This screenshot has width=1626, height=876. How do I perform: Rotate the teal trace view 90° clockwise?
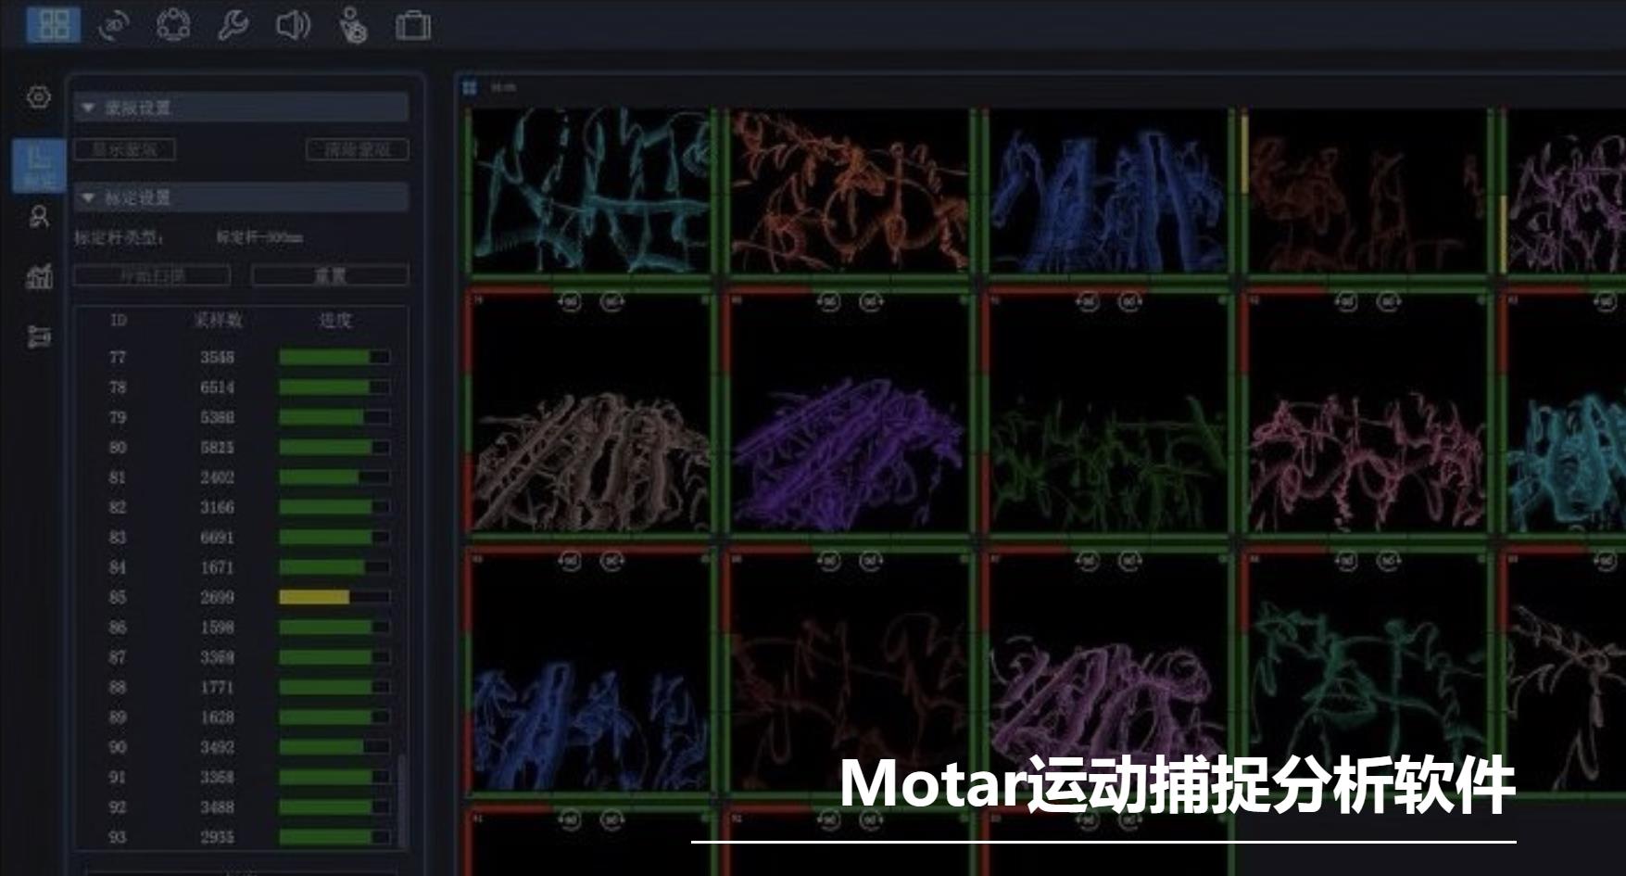[x=1388, y=560]
